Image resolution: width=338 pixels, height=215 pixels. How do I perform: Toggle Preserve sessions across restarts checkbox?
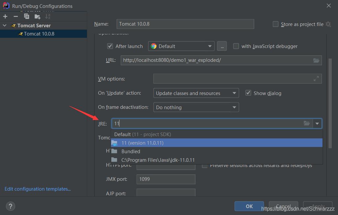click(x=205, y=166)
